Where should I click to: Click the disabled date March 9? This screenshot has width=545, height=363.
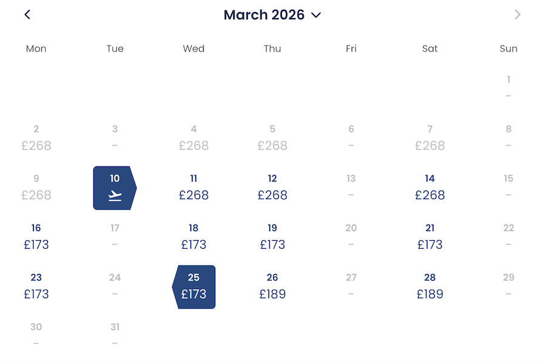click(36, 188)
